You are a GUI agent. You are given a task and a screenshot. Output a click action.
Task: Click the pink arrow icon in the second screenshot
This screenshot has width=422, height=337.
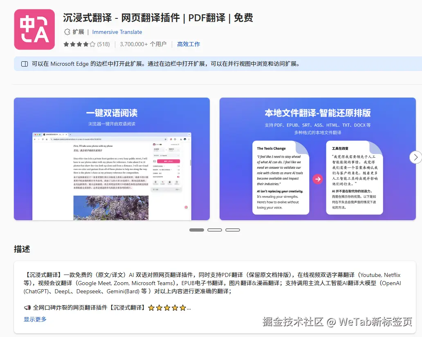coord(318,179)
